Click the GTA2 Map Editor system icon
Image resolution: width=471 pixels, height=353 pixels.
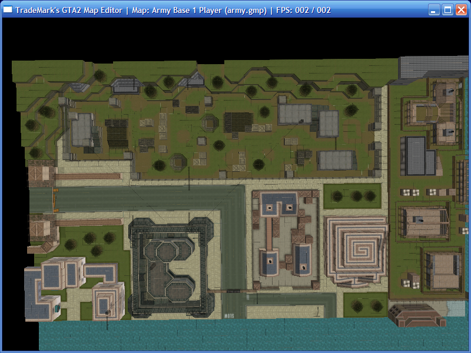8,10
